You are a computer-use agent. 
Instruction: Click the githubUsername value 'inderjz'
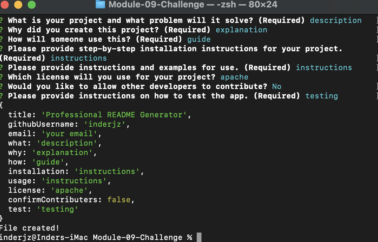tap(105, 124)
